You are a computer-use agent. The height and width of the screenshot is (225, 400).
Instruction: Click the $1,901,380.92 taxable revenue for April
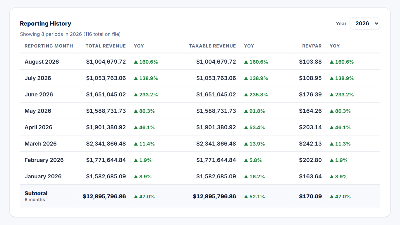[x=216, y=127]
